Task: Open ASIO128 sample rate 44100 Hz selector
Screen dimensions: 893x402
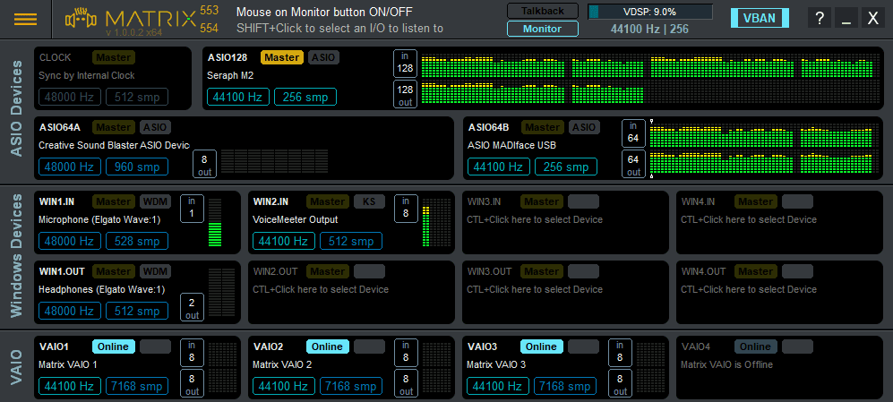Action: tap(238, 97)
